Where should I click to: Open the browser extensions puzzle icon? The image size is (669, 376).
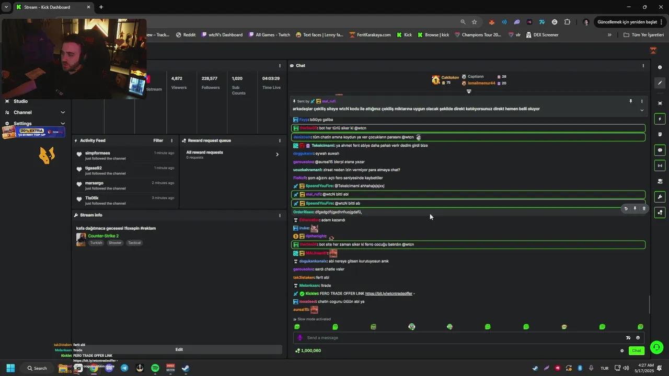[567, 22]
